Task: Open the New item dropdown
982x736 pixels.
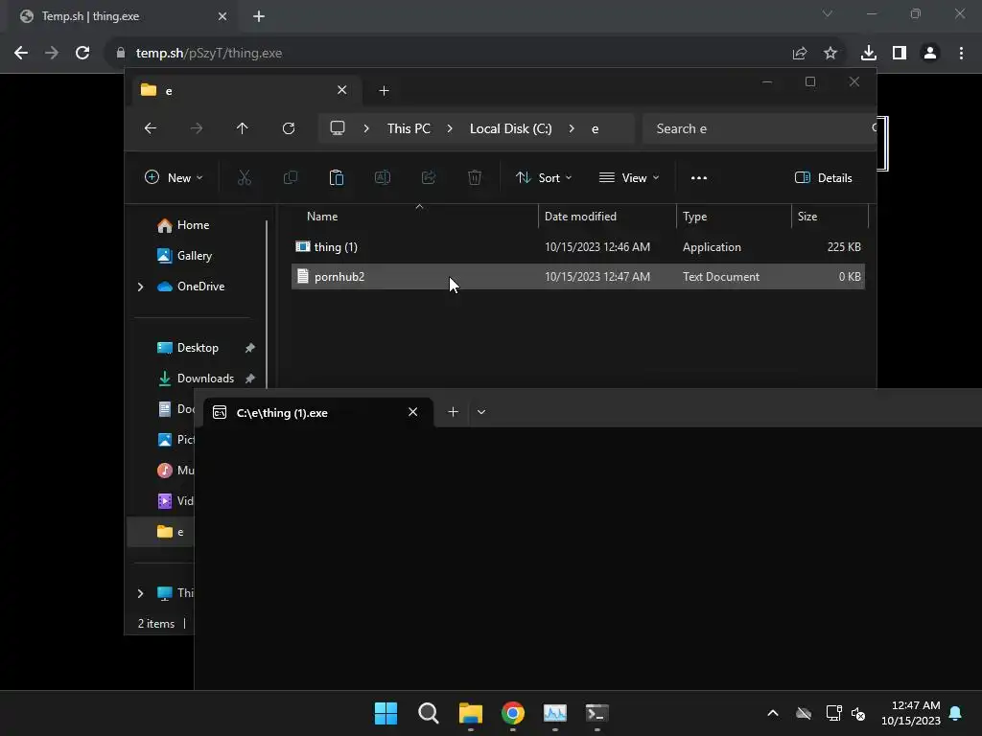Action: (x=174, y=177)
